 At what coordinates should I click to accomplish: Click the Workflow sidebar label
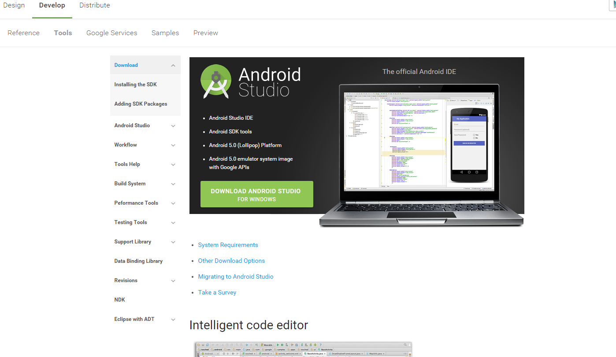point(126,145)
